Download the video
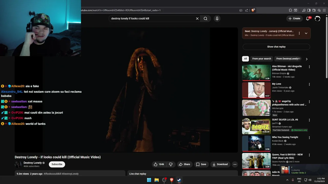 [220, 164]
